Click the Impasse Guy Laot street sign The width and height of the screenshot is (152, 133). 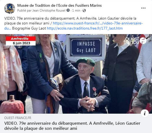click(x=86, y=47)
